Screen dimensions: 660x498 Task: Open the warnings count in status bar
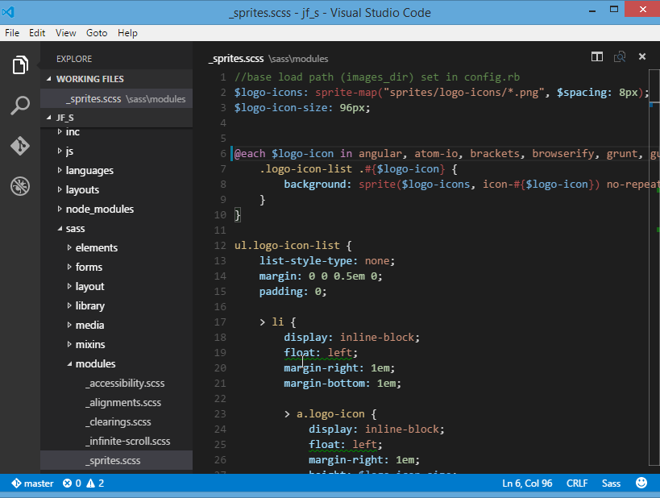(x=95, y=483)
